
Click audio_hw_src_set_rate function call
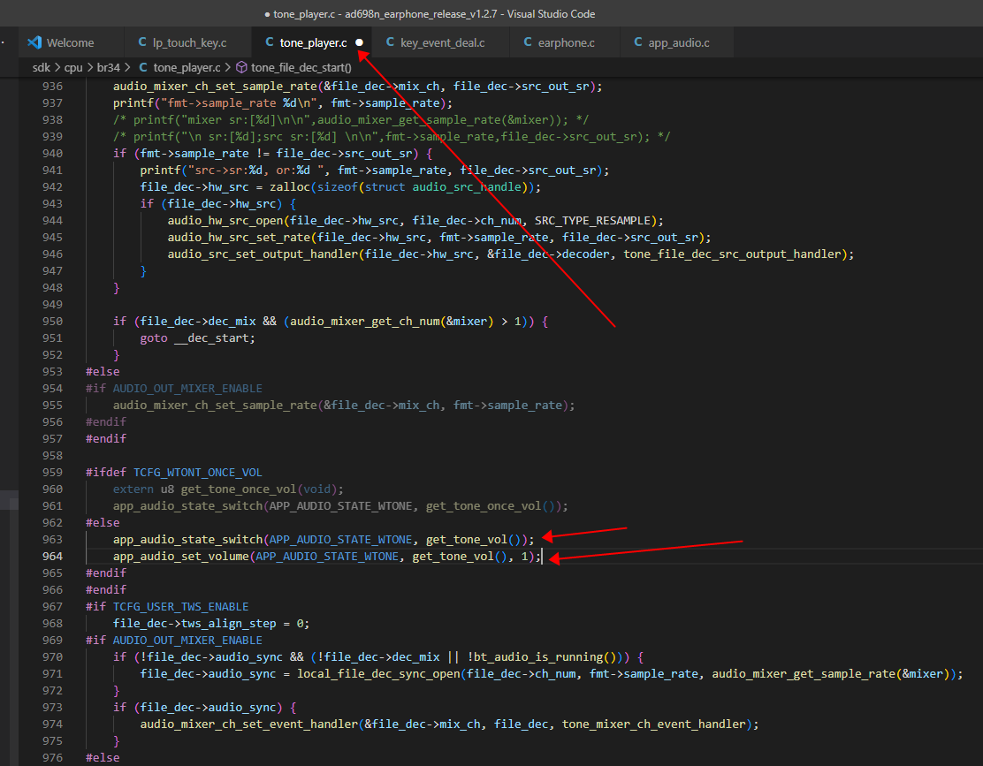pos(239,238)
